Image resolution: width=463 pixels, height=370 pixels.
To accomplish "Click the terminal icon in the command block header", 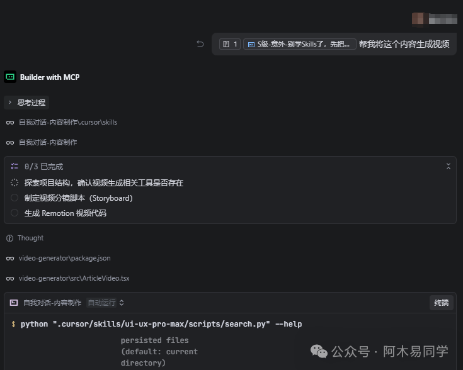I will tap(14, 303).
